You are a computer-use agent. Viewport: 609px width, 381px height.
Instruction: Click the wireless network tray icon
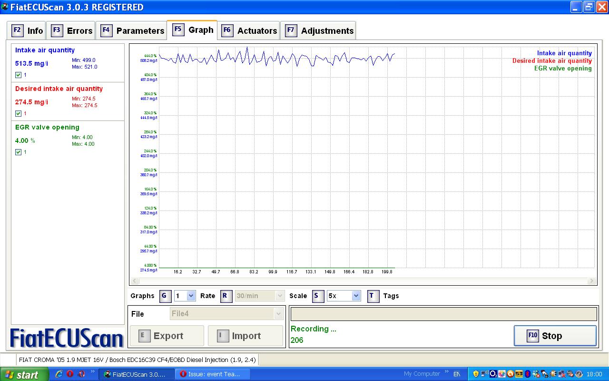[484, 374]
